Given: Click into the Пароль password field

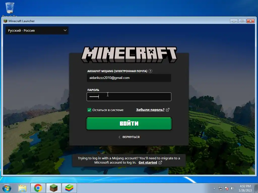Looking at the screenshot, I should (129, 97).
